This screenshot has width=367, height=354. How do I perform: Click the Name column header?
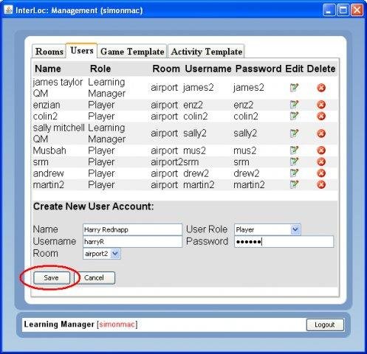click(x=48, y=69)
